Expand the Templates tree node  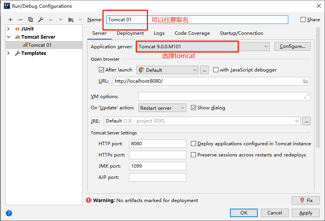[x=9, y=53]
